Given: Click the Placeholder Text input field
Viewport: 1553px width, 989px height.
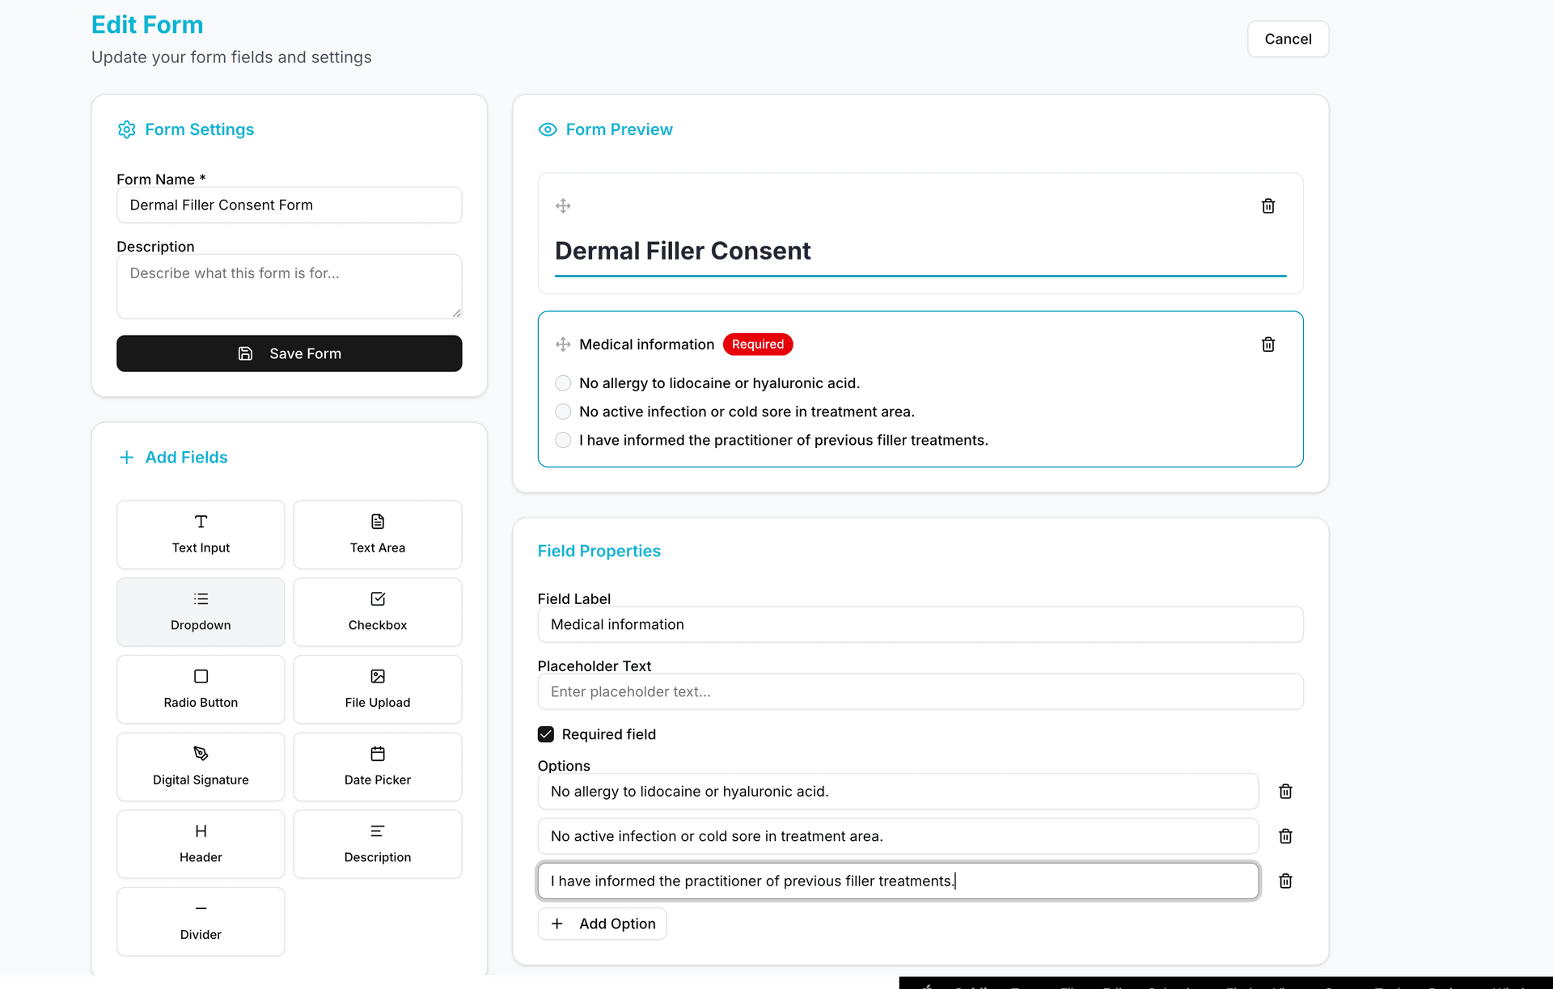Looking at the screenshot, I should coord(920,691).
